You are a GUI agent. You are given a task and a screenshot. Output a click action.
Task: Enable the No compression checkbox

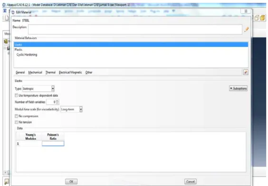click(17, 116)
